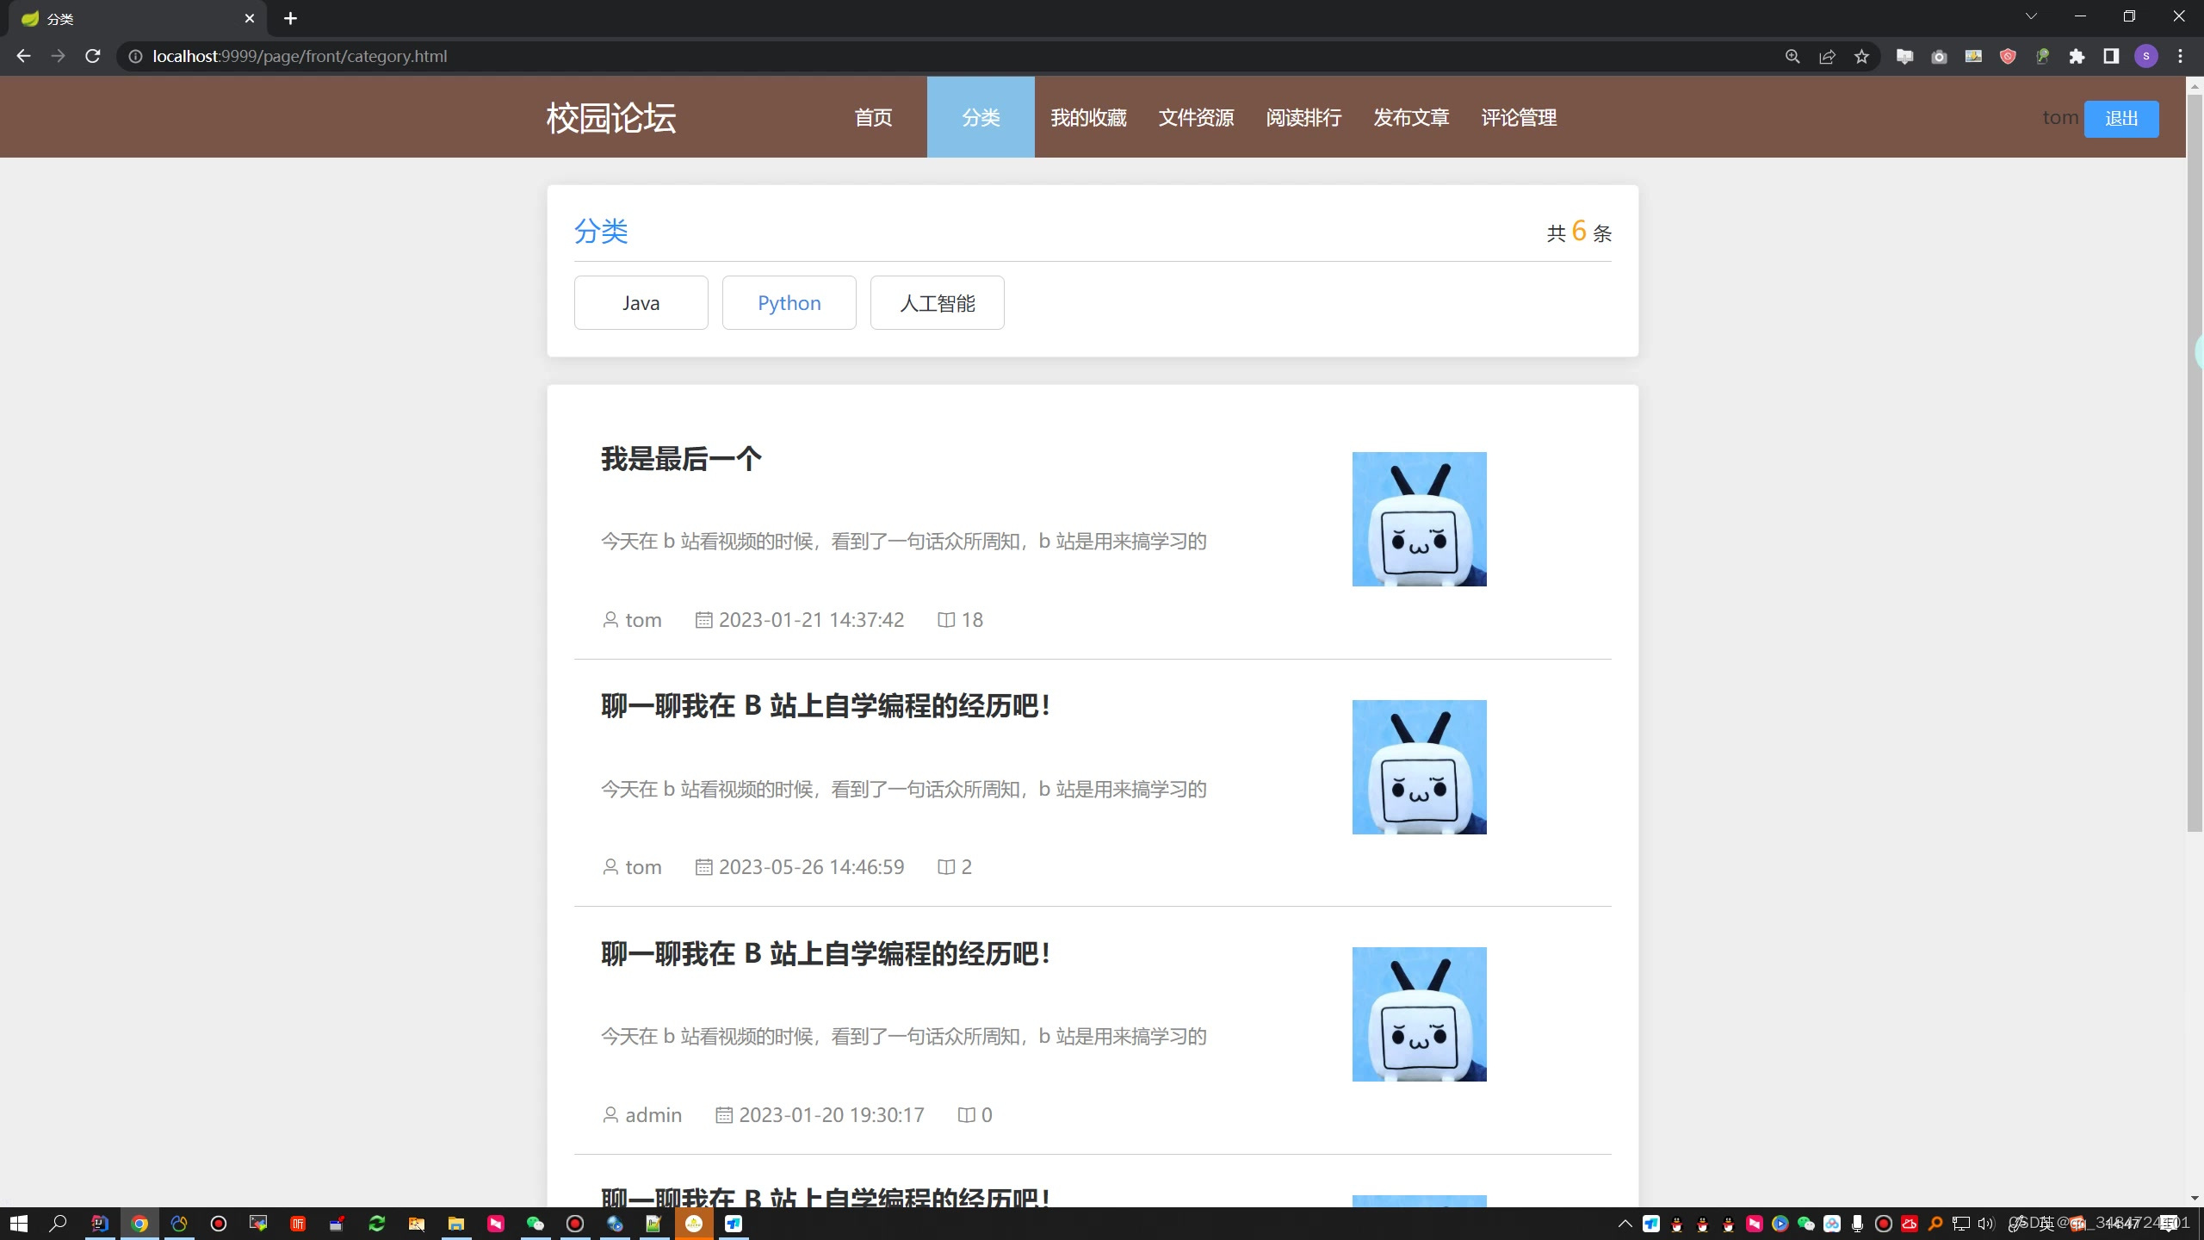Open the tab search chevron
Image resolution: width=2204 pixels, height=1240 pixels.
(x=2031, y=16)
